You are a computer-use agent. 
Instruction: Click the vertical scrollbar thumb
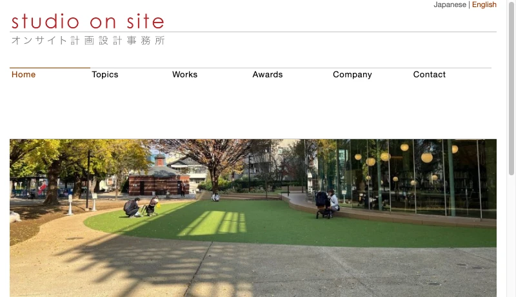tap(511, 88)
